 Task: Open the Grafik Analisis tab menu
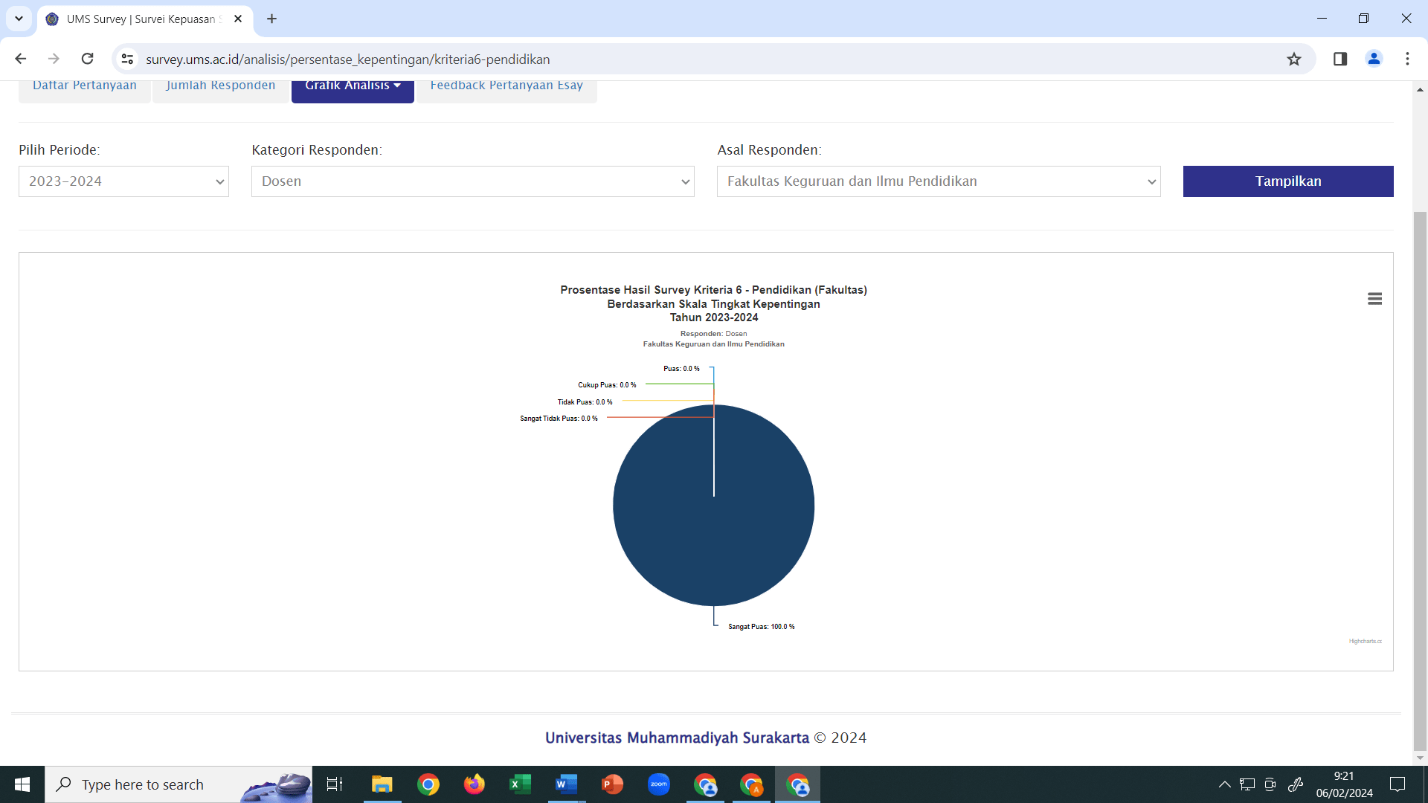pos(353,88)
